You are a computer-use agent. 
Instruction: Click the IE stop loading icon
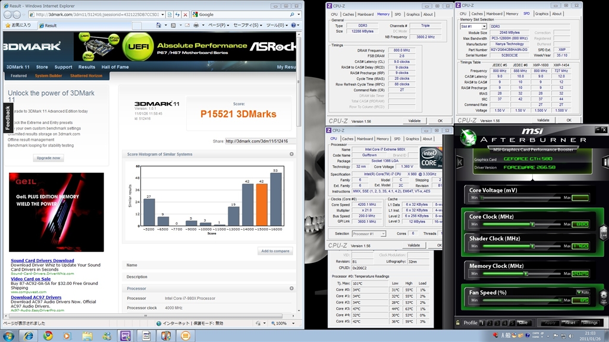(x=186, y=15)
